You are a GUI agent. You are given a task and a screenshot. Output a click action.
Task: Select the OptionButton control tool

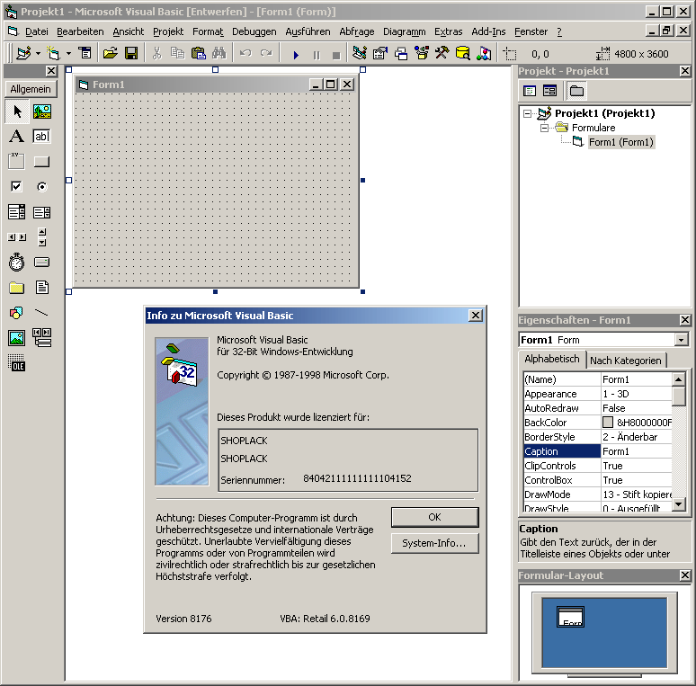click(41, 186)
